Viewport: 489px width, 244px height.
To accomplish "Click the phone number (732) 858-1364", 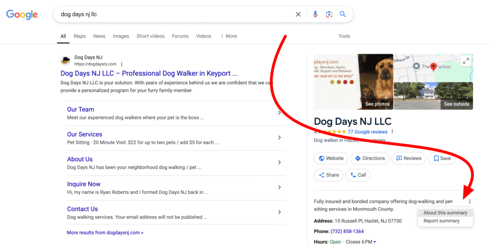I will 347,232.
